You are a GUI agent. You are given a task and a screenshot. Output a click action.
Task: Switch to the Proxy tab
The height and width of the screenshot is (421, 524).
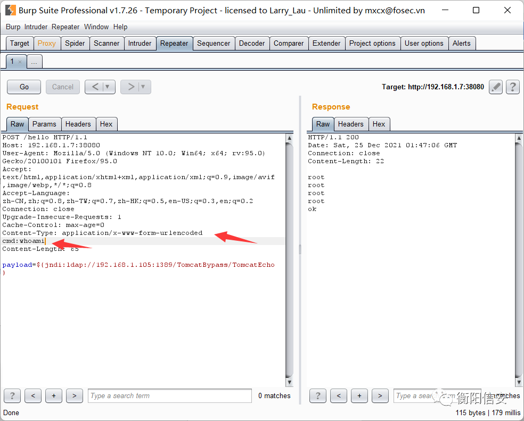[x=47, y=44]
